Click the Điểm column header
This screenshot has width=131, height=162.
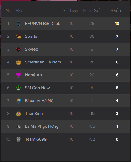tap(117, 10)
